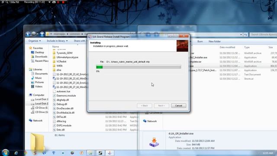Select the DivxDecoder.dll file

click(63, 108)
